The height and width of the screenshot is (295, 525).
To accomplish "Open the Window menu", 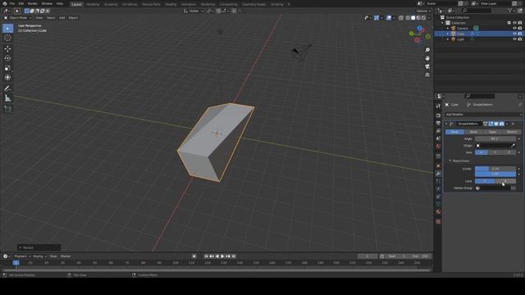I will click(47, 3).
